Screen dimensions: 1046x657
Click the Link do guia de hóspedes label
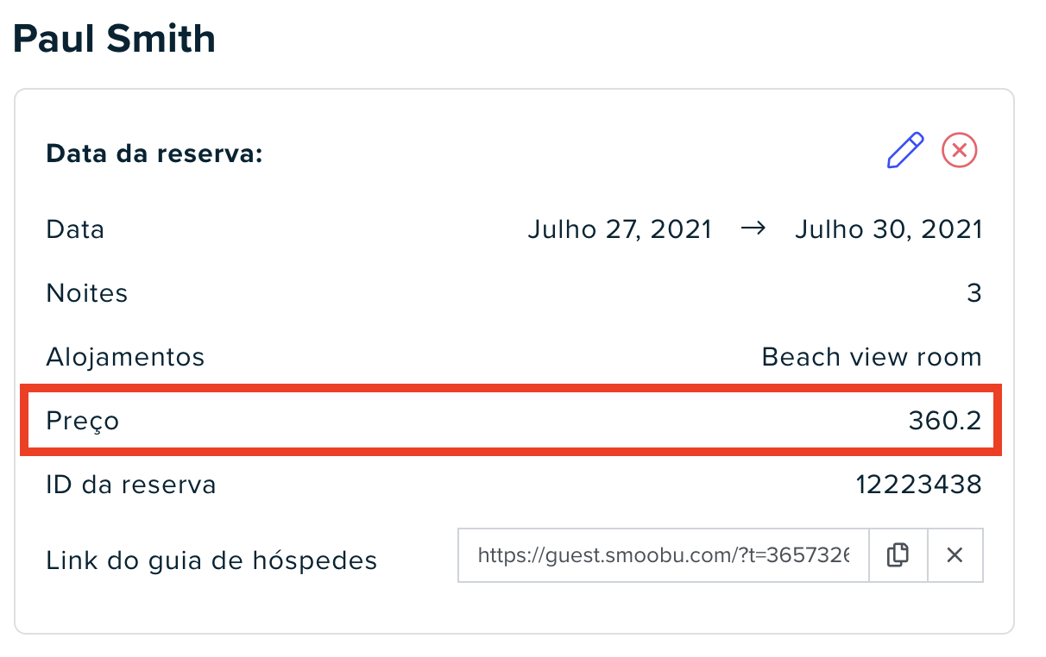pos(211,561)
